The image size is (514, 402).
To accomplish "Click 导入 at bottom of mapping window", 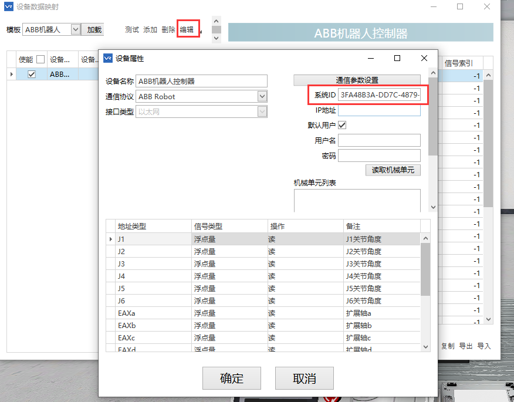I will [x=484, y=346].
